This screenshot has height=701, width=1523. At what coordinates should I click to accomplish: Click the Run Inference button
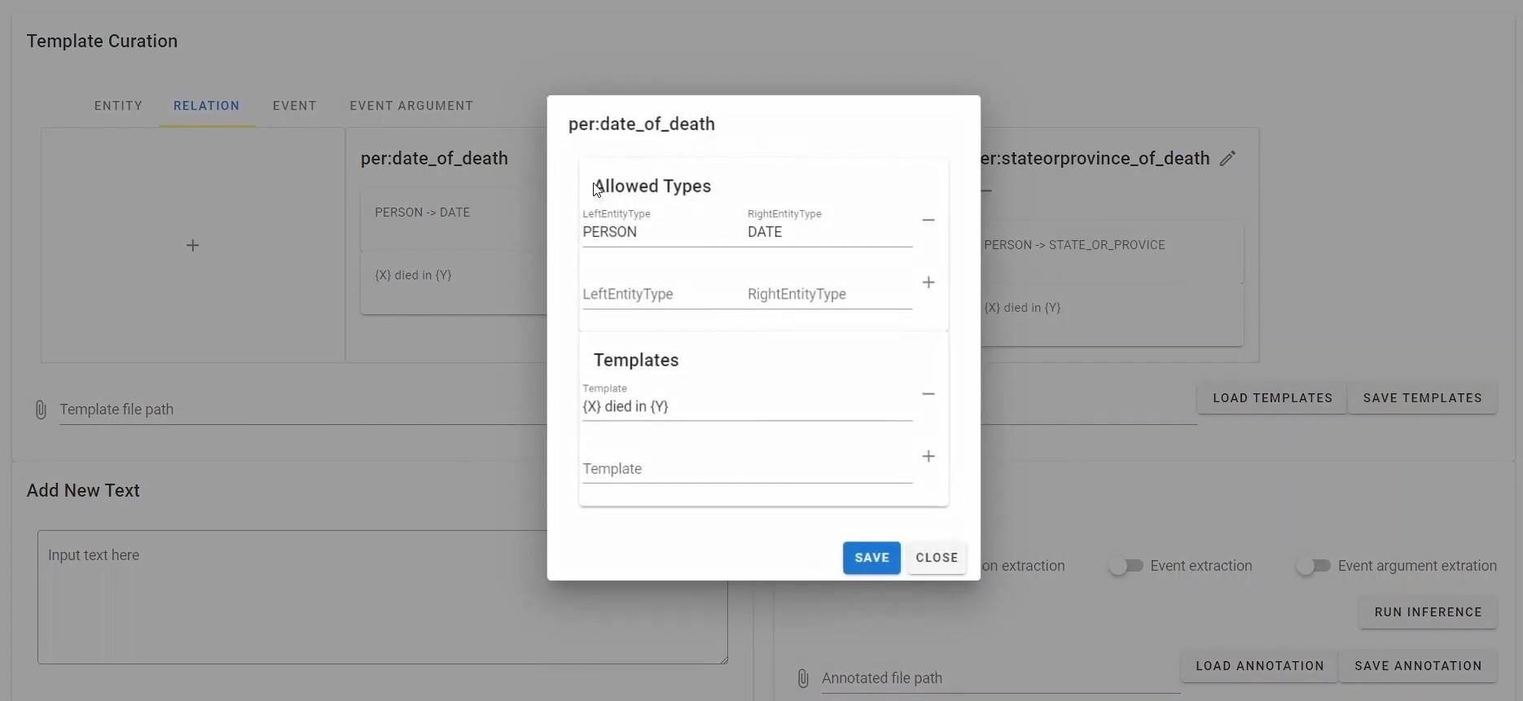coord(1428,612)
